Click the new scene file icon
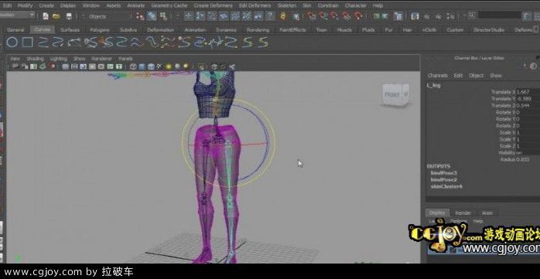This screenshot has width=540, height=279. [x=46, y=16]
